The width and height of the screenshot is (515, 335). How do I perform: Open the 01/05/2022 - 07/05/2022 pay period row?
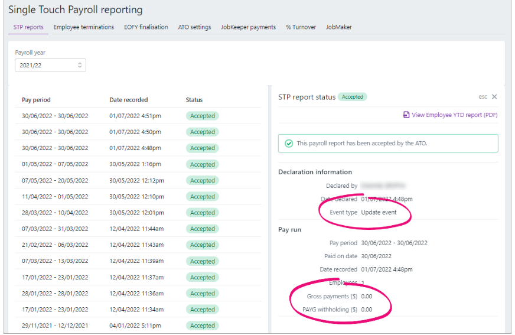pyautogui.click(x=55, y=164)
